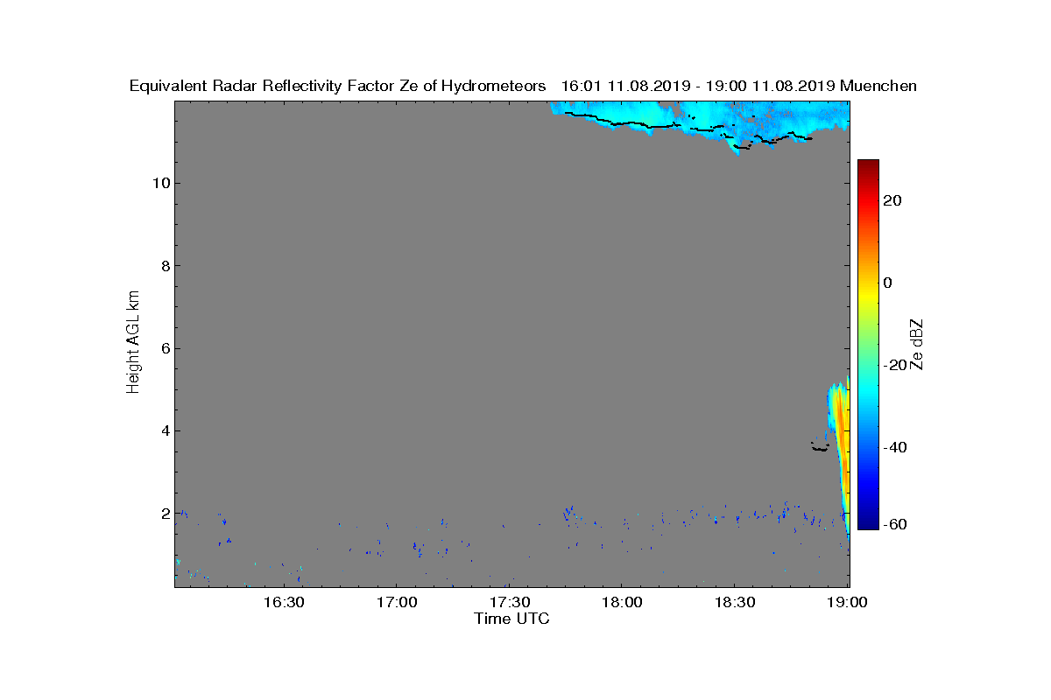
Task: Click the 'Time UTC' axis label
Action: (x=512, y=619)
